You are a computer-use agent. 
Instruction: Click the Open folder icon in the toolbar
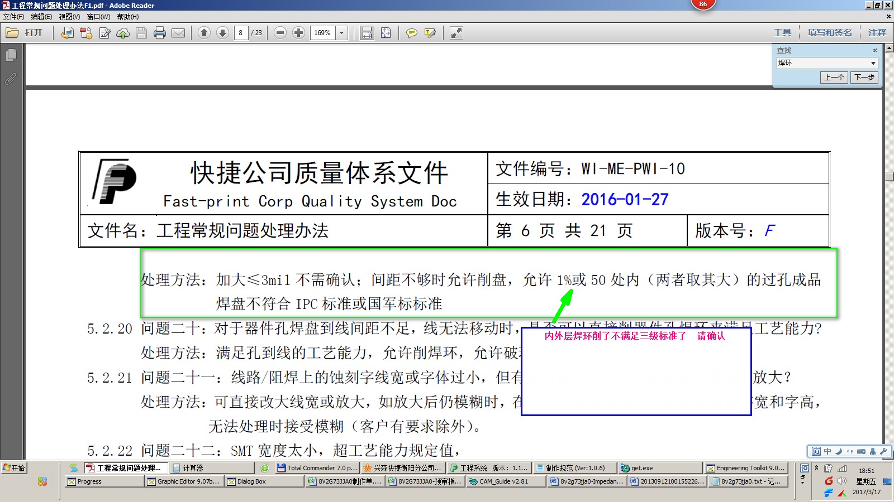click(x=12, y=33)
